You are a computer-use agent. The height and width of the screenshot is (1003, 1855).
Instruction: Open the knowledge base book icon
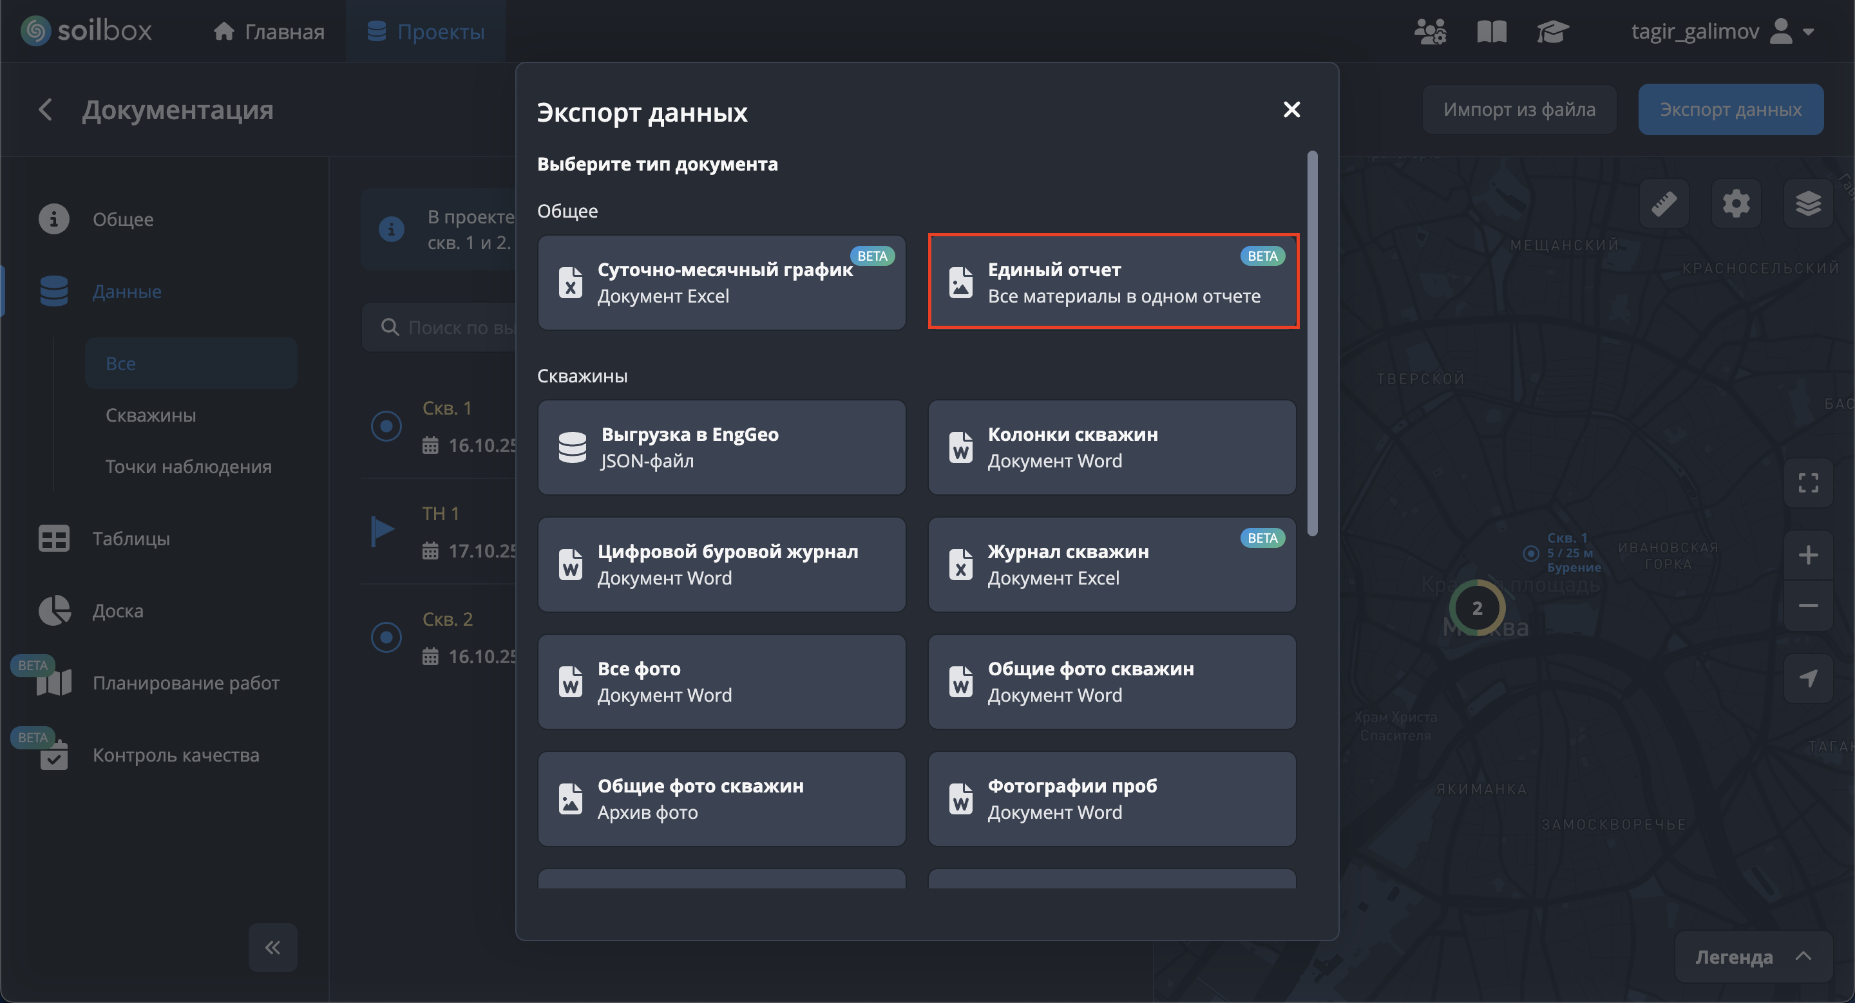pos(1491,32)
